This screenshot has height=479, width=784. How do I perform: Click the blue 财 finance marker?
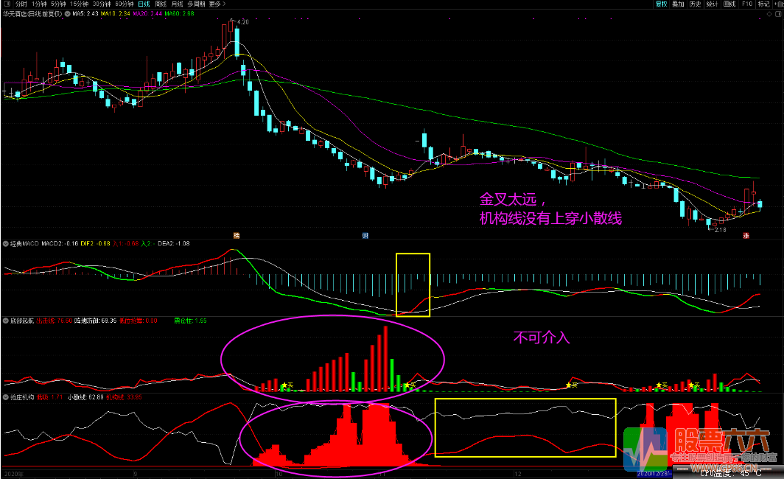365,236
